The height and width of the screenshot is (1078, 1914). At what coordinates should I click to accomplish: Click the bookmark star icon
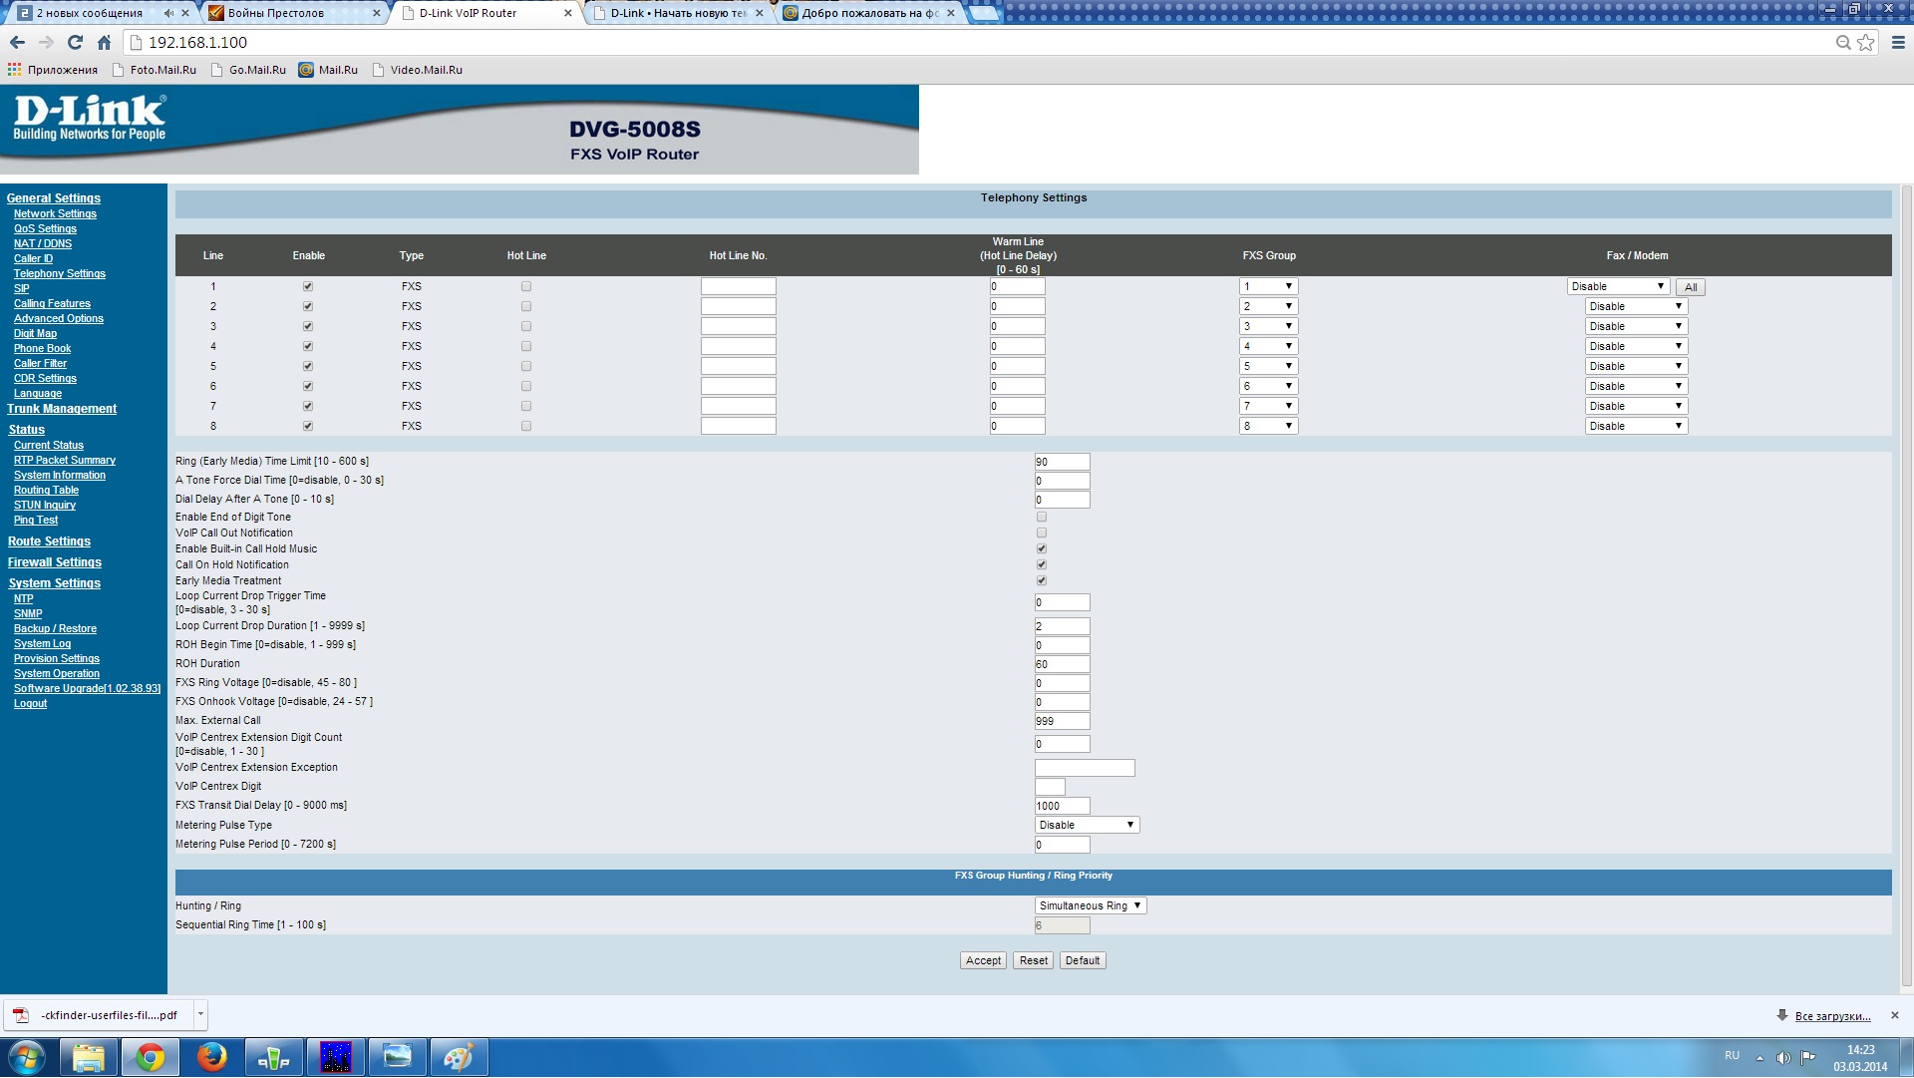pos(1866,43)
